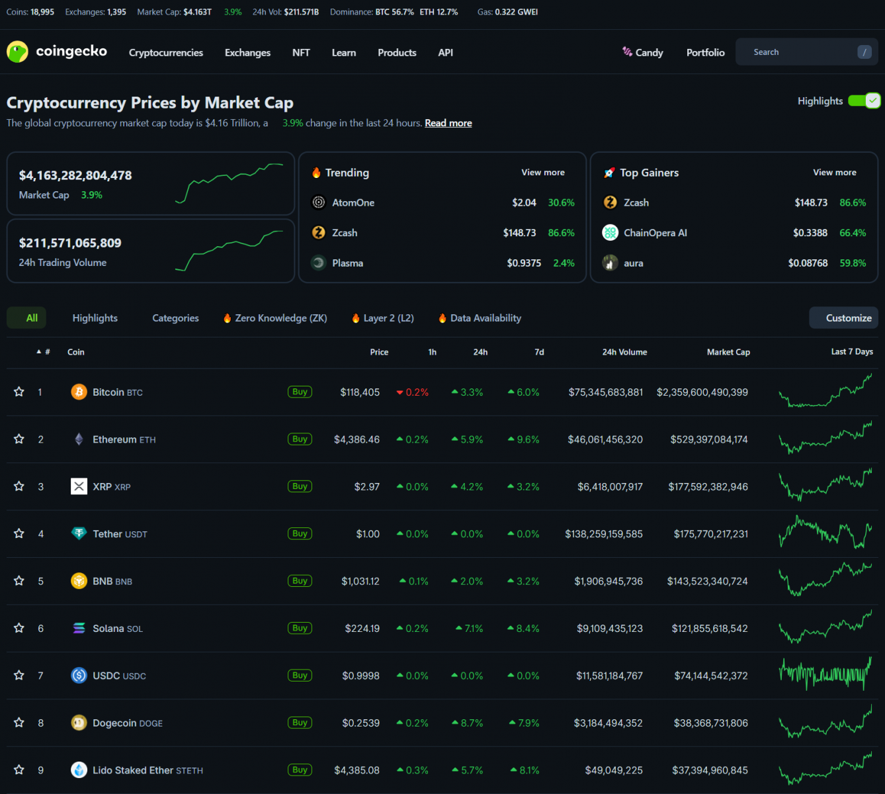Viewport: 885px width, 794px height.
Task: Click the Solana coin icon
Action: click(x=79, y=629)
